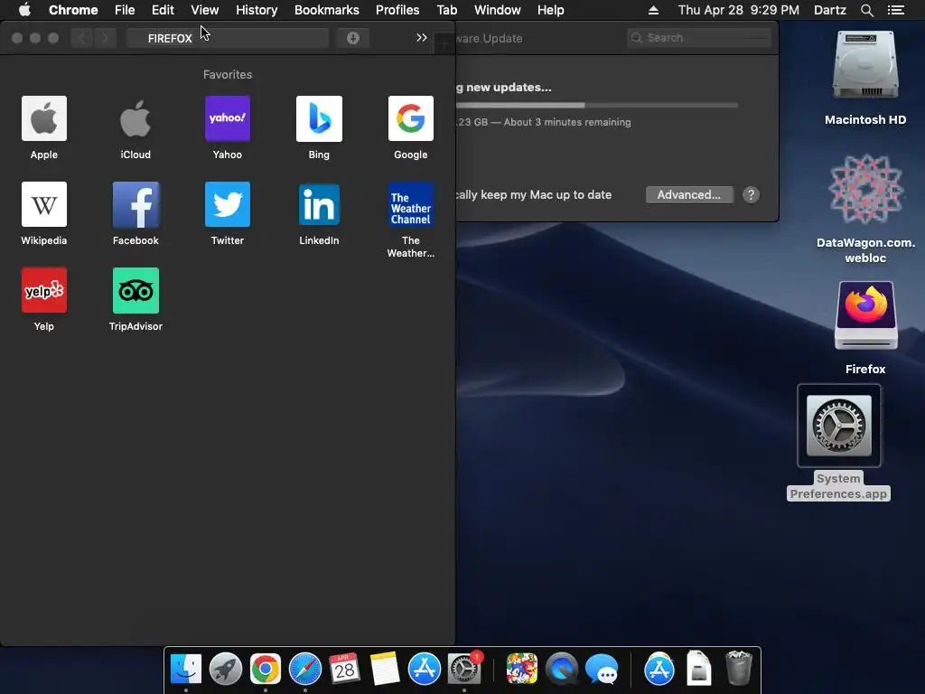925x694 pixels.
Task: Open the help question mark button
Action: (x=751, y=195)
